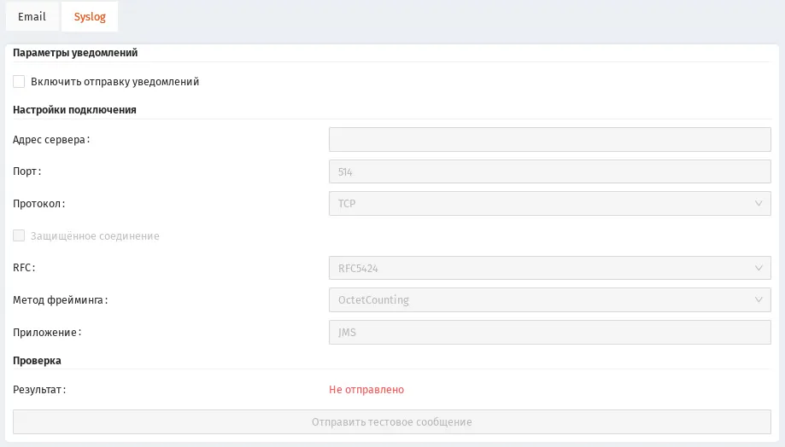Viewport: 785px width, 447px height.
Task: Click the Метод фрейминга label
Action: point(60,300)
